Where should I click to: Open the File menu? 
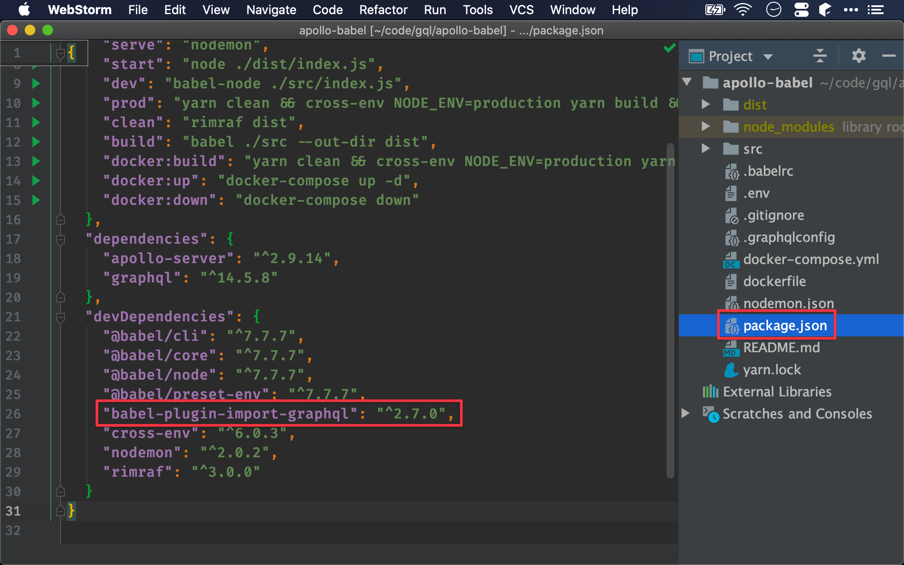(138, 10)
